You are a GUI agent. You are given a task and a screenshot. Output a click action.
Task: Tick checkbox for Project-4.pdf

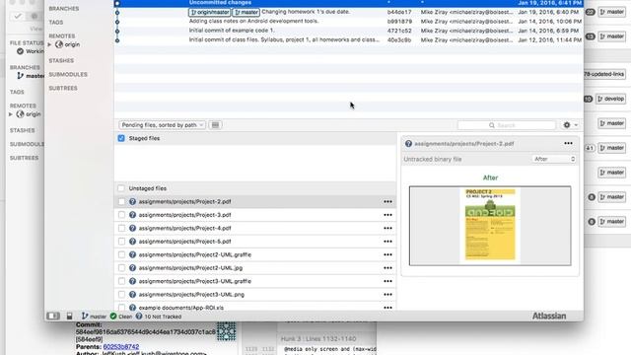point(121,228)
